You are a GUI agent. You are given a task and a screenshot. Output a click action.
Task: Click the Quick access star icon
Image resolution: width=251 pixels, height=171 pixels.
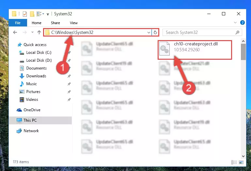(20, 45)
